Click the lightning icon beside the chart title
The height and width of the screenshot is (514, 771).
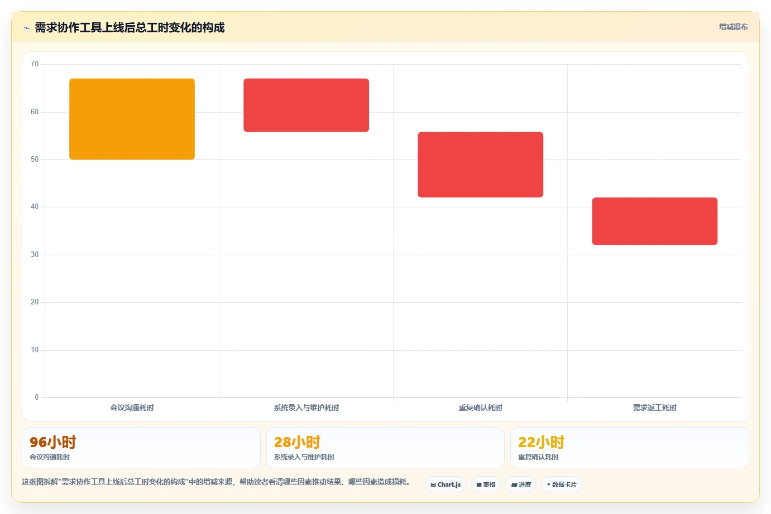(x=26, y=28)
